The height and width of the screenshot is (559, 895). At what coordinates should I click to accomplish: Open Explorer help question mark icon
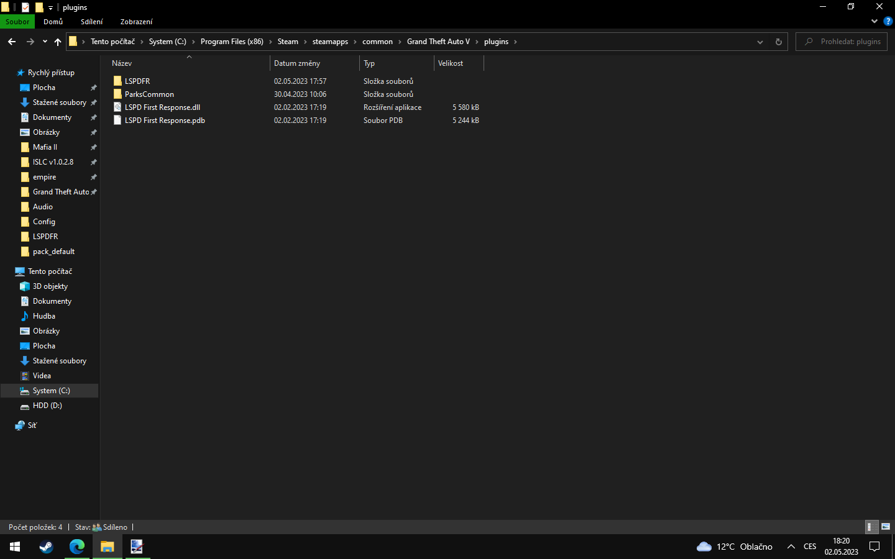click(888, 21)
